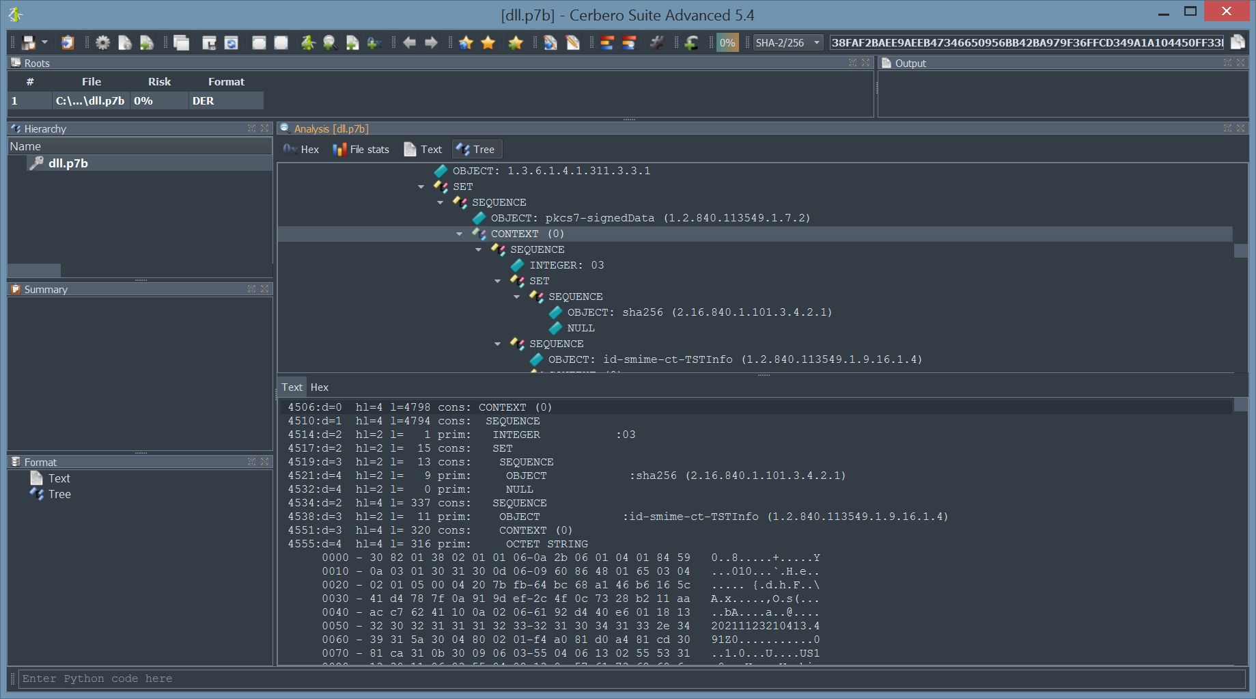Toggle floating for the Summary panel

tap(251, 289)
